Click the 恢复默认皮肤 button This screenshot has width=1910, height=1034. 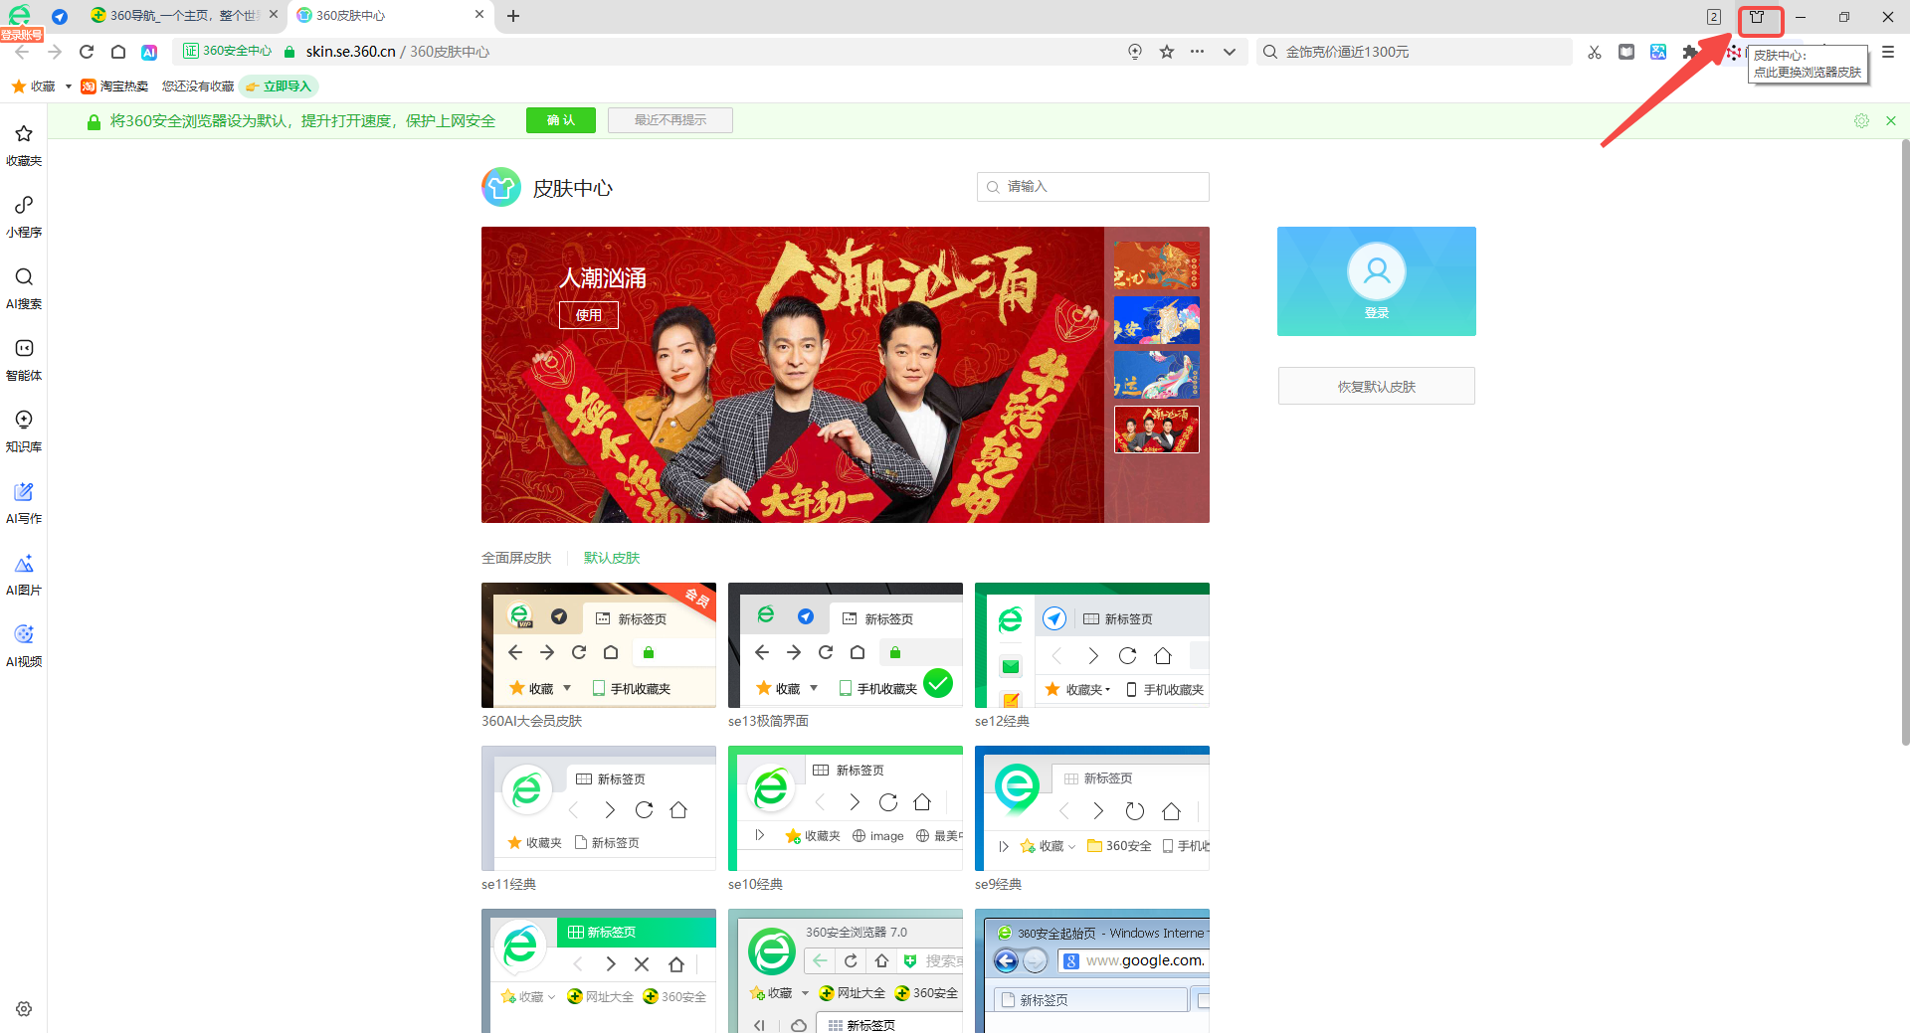(1376, 386)
